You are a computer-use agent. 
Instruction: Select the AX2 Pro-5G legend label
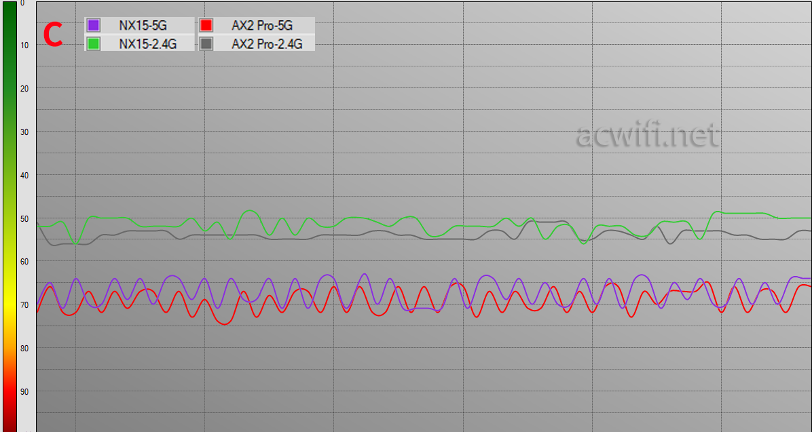[262, 25]
